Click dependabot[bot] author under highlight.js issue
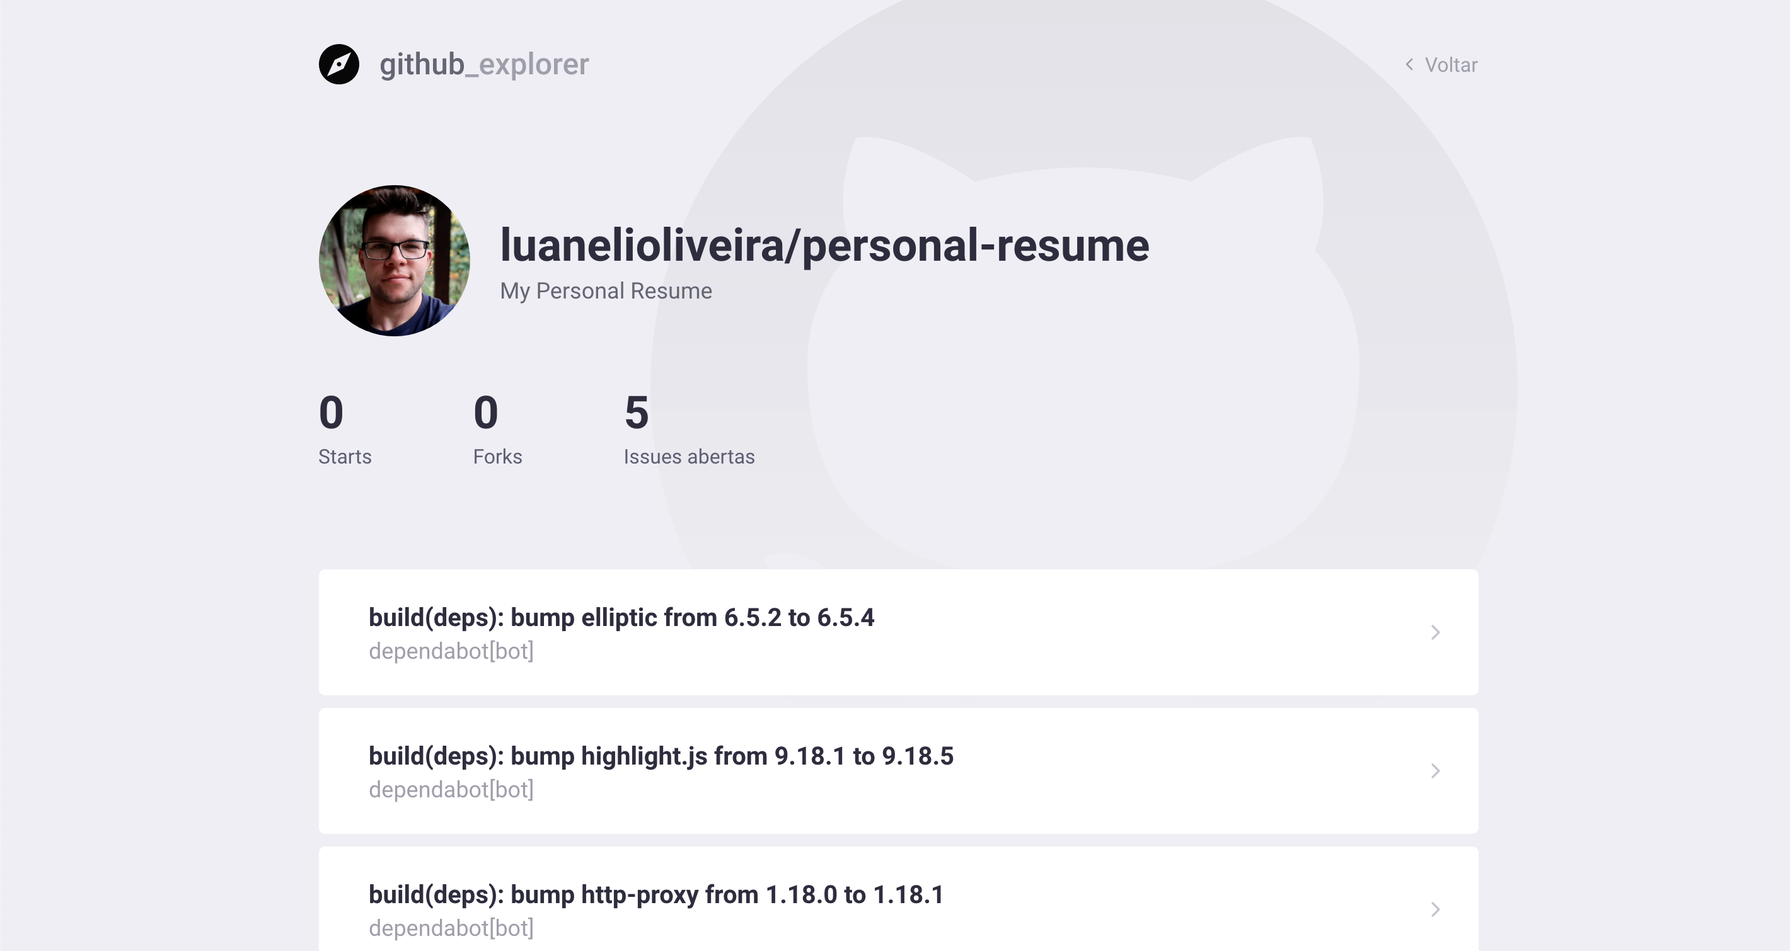The height and width of the screenshot is (951, 1790). [450, 789]
